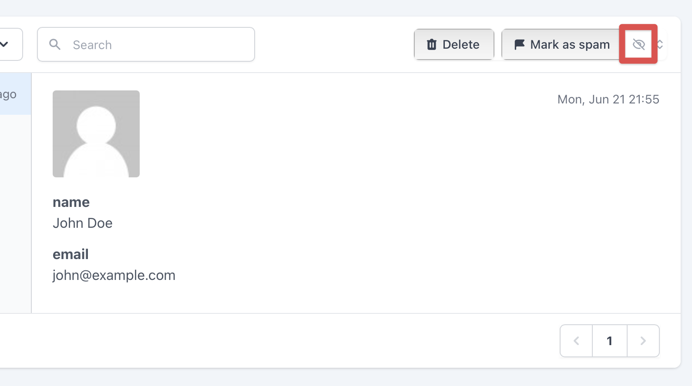Toggle visibility using the red-highlighted icon

638,44
